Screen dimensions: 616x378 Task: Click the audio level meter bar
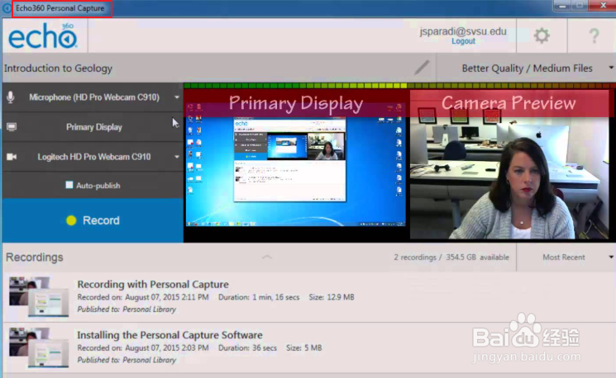pyautogui.click(x=399, y=86)
